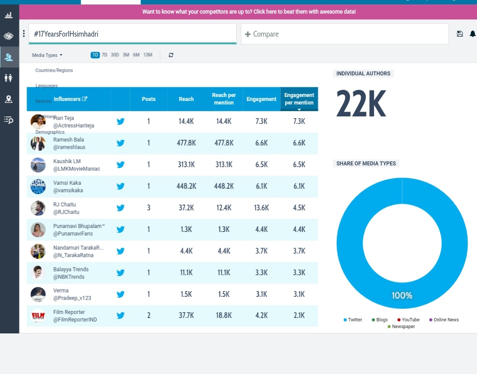Click Twitter icon in Balayya Trends row
This screenshot has width=477, height=374.
click(x=121, y=273)
